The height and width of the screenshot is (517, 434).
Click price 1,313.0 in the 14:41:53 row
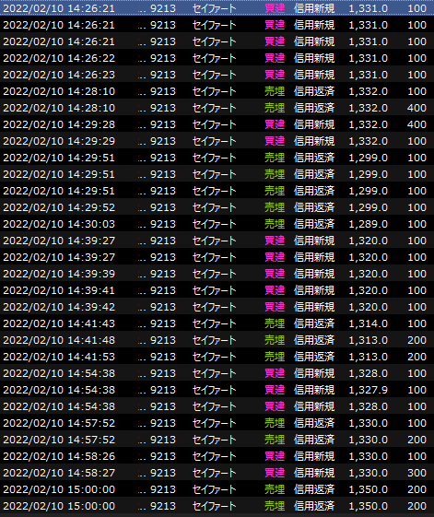(x=368, y=357)
